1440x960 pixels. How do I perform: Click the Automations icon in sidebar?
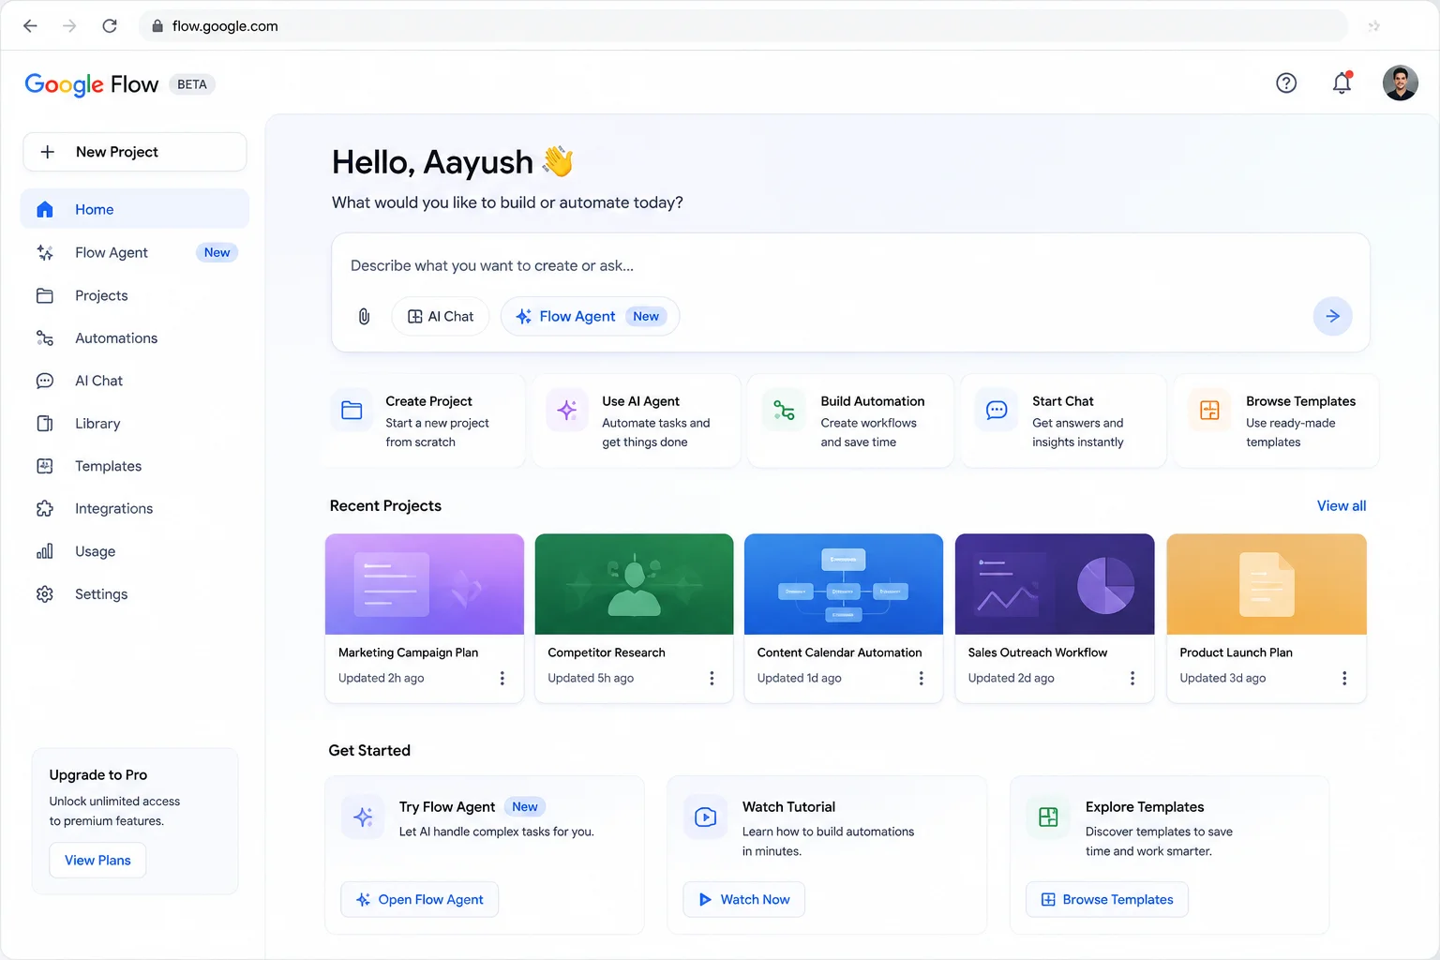tap(45, 338)
